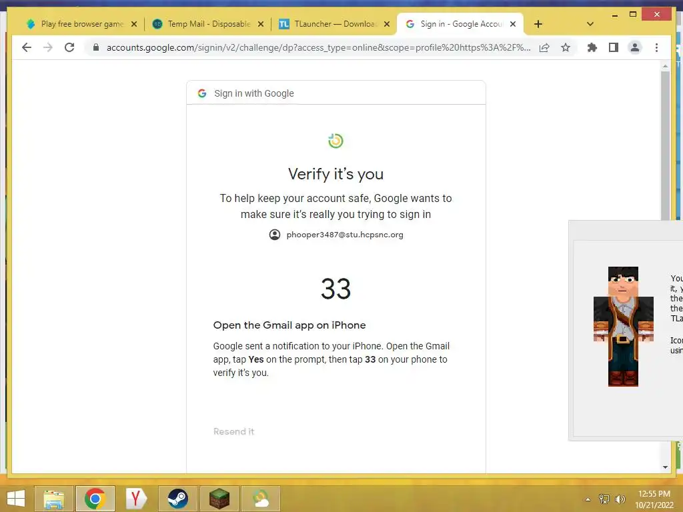Minimize the Chrome window

(614, 15)
